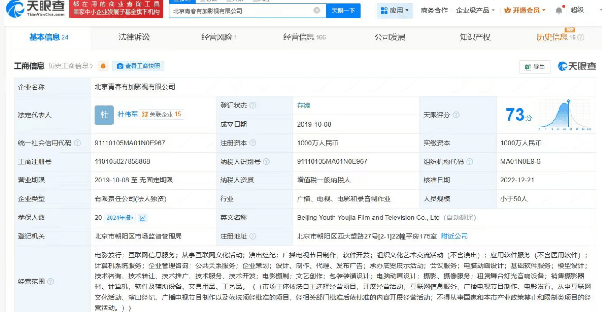Image resolution: width=602 pixels, height=312 pixels.
Task: Click the TianYanCha logo beside 导出
Action: tap(577, 66)
